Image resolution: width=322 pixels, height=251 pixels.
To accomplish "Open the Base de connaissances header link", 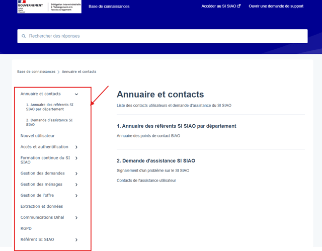I will tap(109, 7).
